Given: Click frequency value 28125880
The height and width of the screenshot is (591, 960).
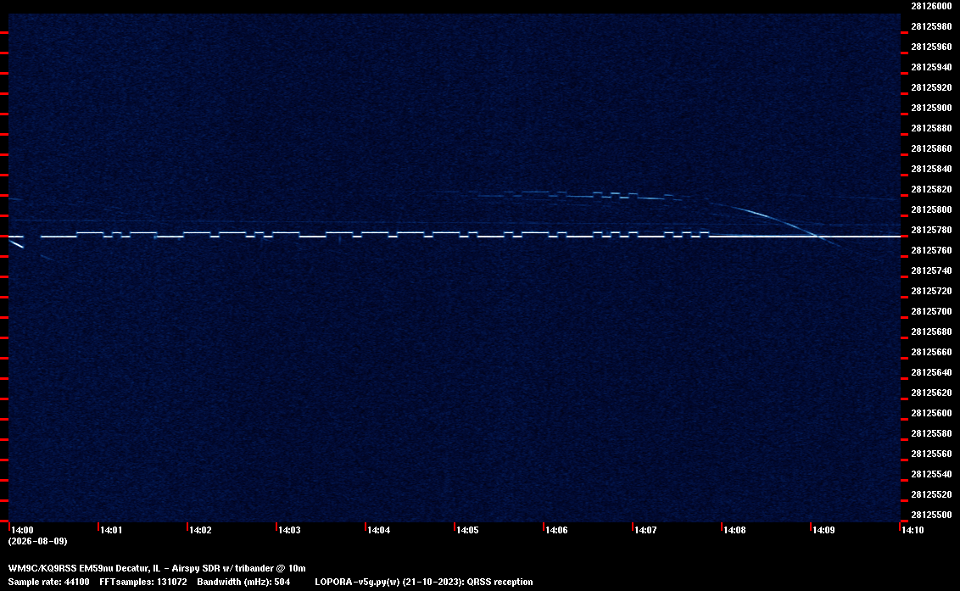Looking at the screenshot, I should click(931, 128).
